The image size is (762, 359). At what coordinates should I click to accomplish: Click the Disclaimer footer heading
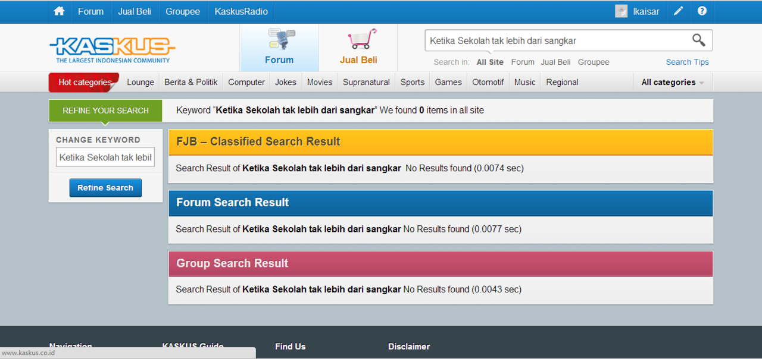[x=409, y=347]
